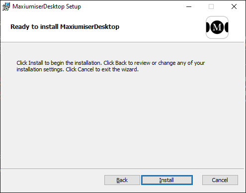Click the rounded white frame around M logo
246x193 pixels.
pyautogui.click(x=217, y=27)
